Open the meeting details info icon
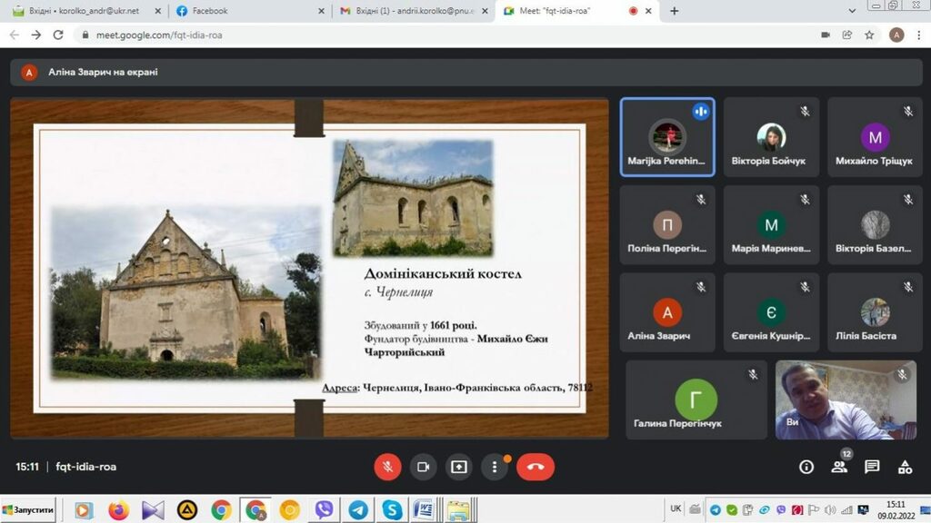 806,467
